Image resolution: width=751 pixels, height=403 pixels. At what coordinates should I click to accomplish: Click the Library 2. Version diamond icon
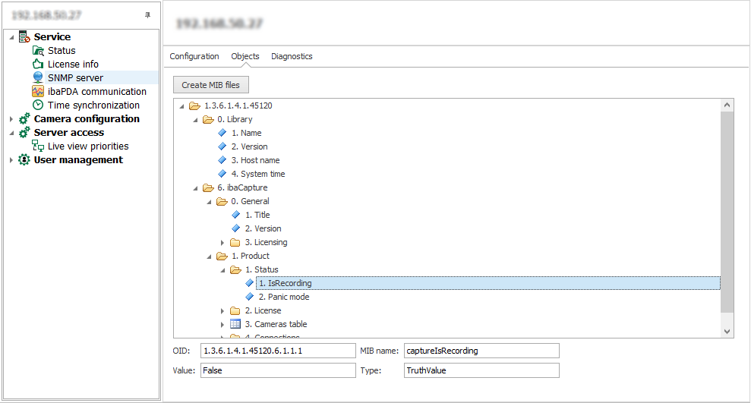[222, 146]
